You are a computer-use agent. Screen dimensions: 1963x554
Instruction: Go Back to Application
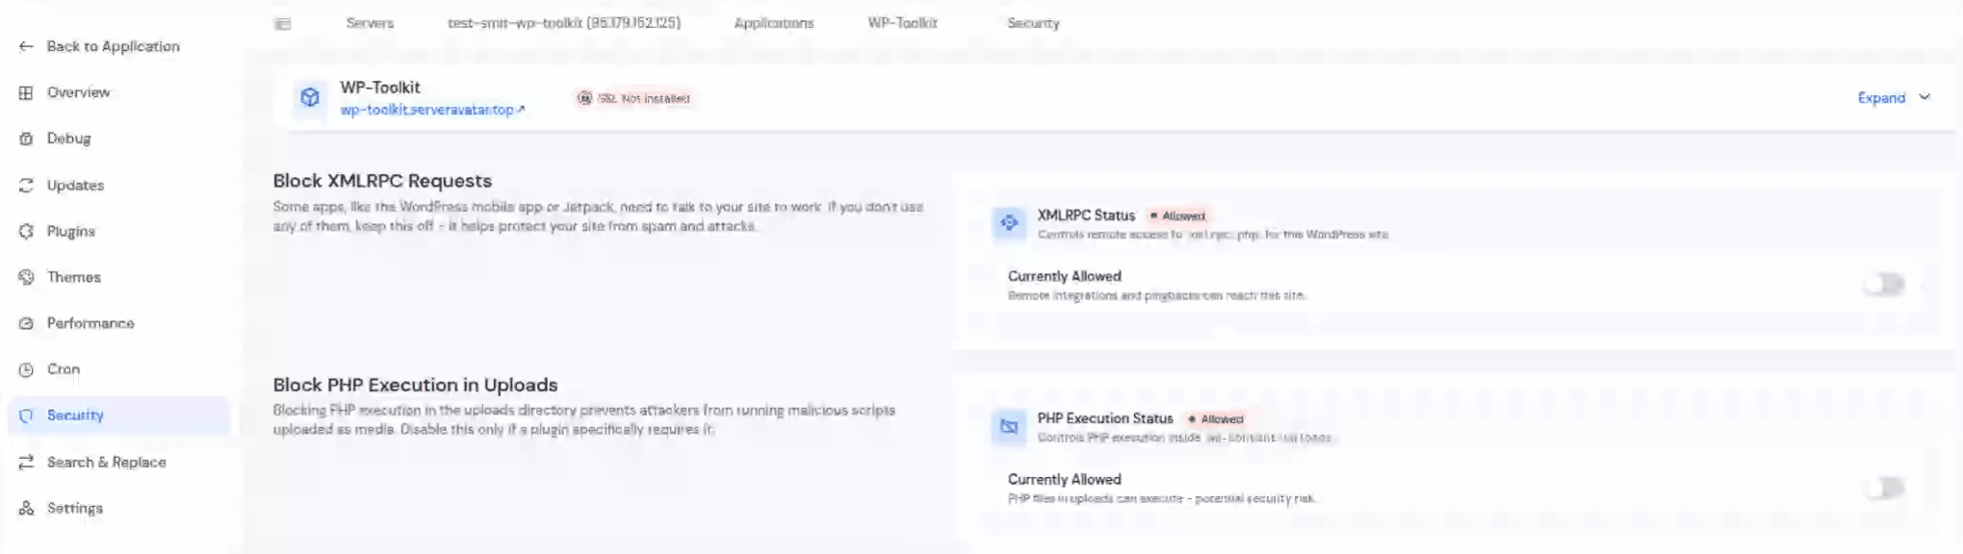pyautogui.click(x=113, y=46)
